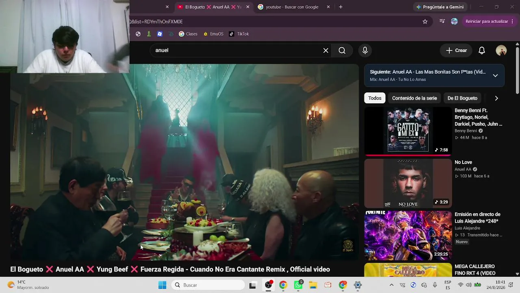Open Windows Start menu

162,285
